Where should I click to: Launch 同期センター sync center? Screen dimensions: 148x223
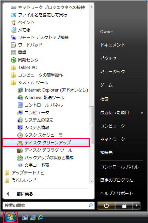click(27, 60)
